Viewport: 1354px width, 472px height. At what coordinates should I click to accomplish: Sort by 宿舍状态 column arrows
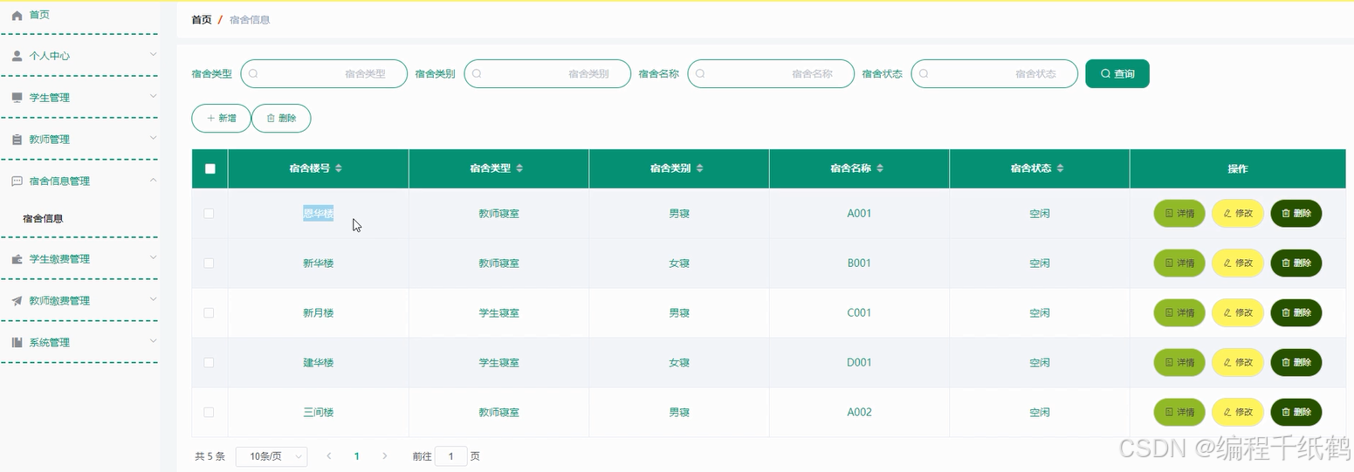point(1060,168)
